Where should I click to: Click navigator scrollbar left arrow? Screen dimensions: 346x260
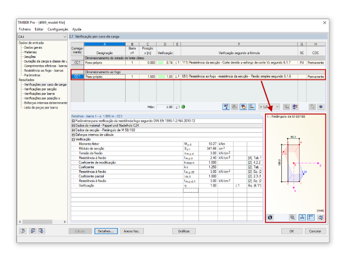[20, 222]
